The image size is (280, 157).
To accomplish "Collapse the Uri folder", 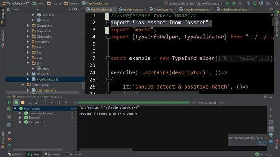I will pos(28,63).
